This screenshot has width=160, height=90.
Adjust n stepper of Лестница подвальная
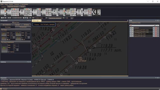[17, 50]
